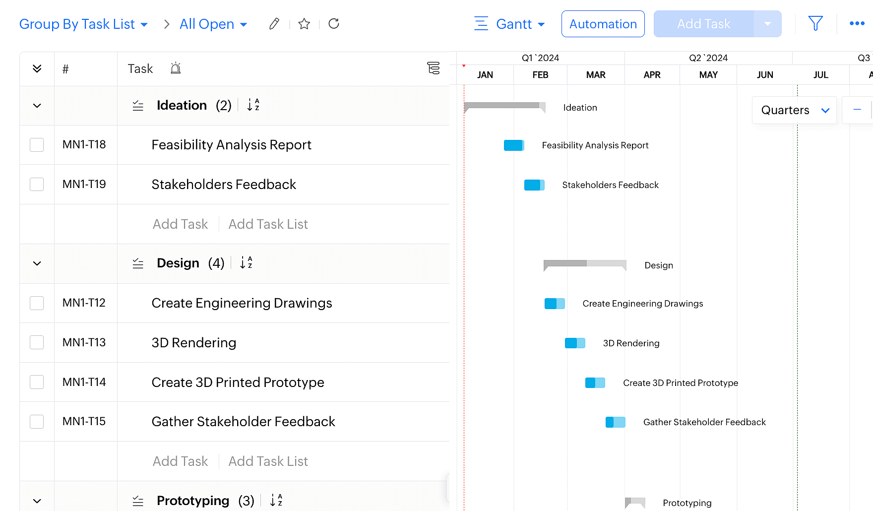Tick the 3D Rendering task checkbox
873x511 pixels.
37,342
